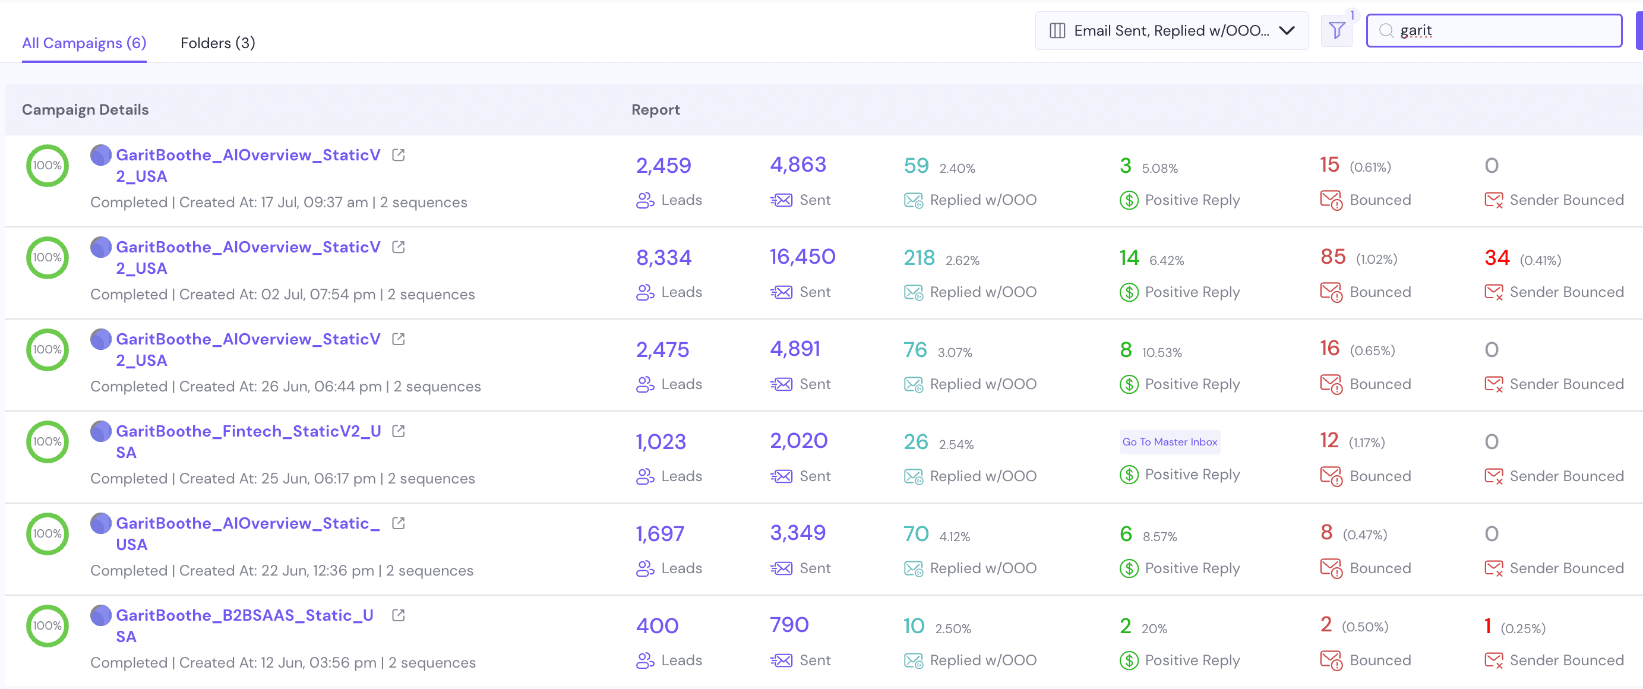Click the Sent envelope icon for the B2BSAAS campaign
Image resolution: width=1643 pixels, height=689 pixels.
pos(782,660)
